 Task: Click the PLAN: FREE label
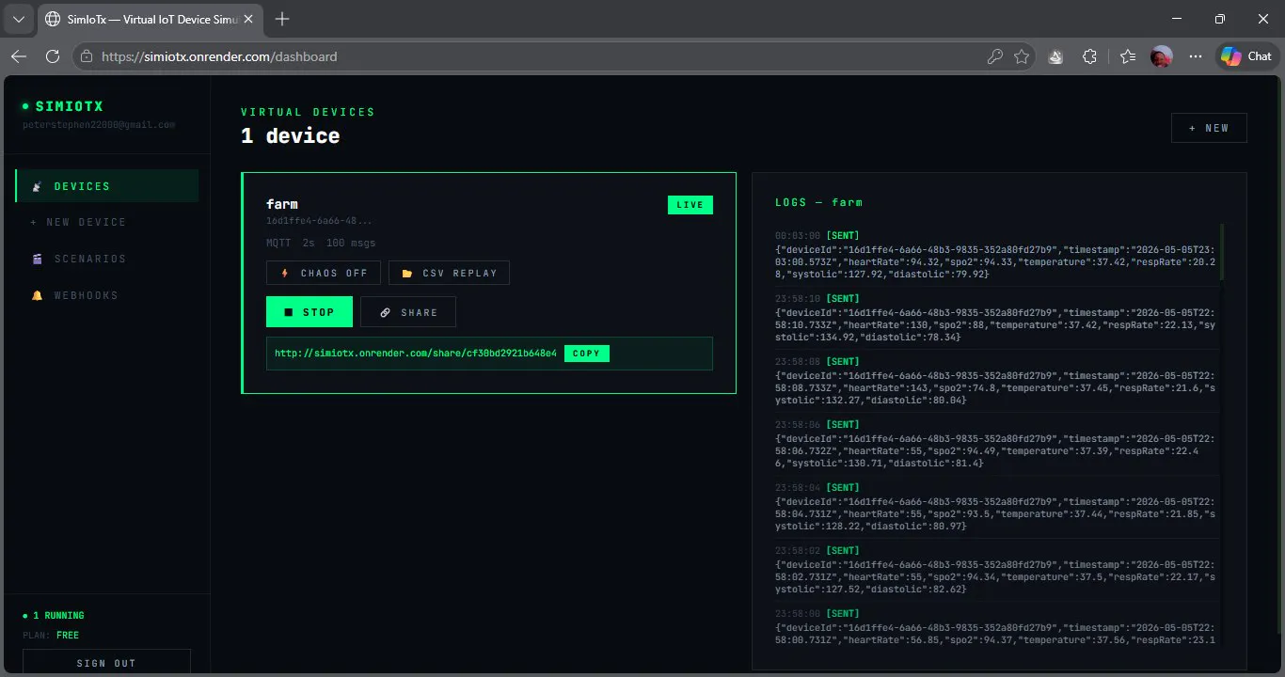(x=51, y=636)
